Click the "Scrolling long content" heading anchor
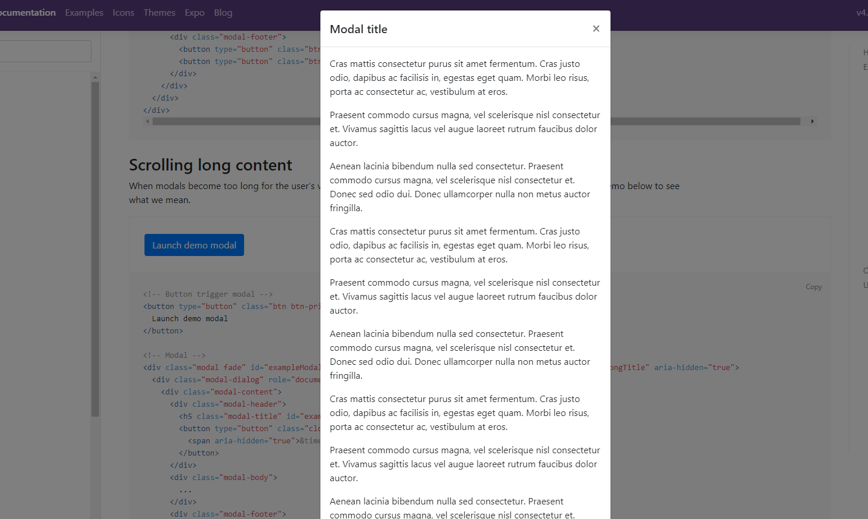 click(x=210, y=165)
